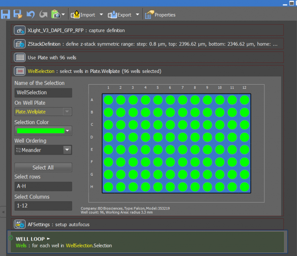Click the Save icon in the toolbar
This screenshot has height=256, width=297.
5,15
